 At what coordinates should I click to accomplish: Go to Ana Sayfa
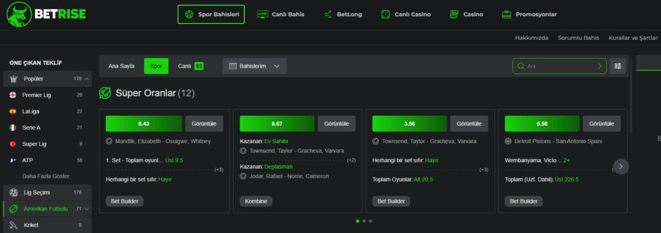coord(121,66)
